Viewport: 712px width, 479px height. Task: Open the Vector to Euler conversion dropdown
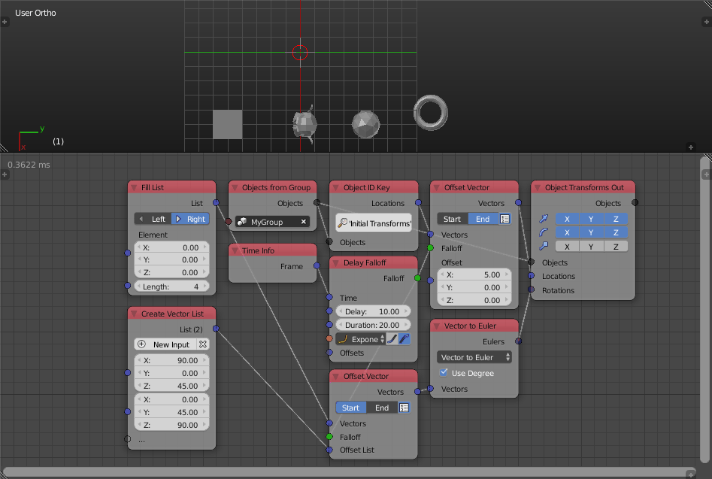click(x=472, y=357)
